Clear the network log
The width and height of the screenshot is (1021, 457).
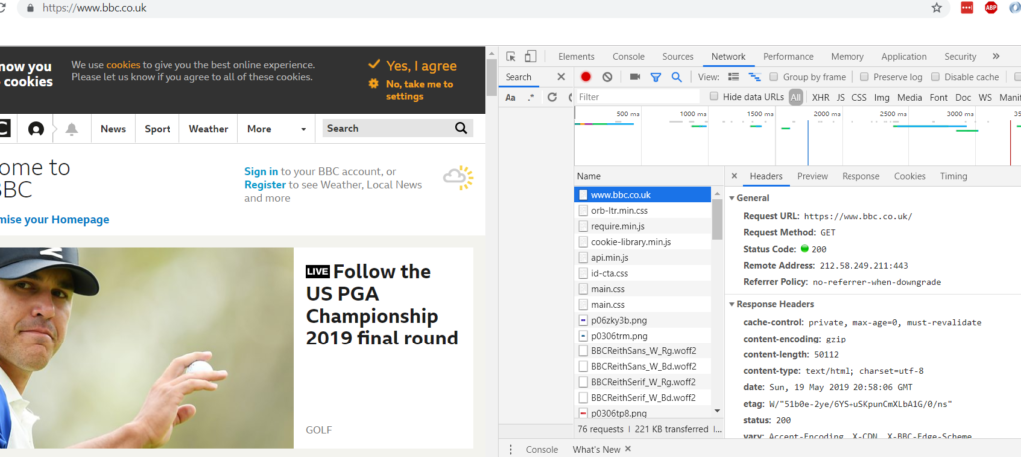[607, 77]
